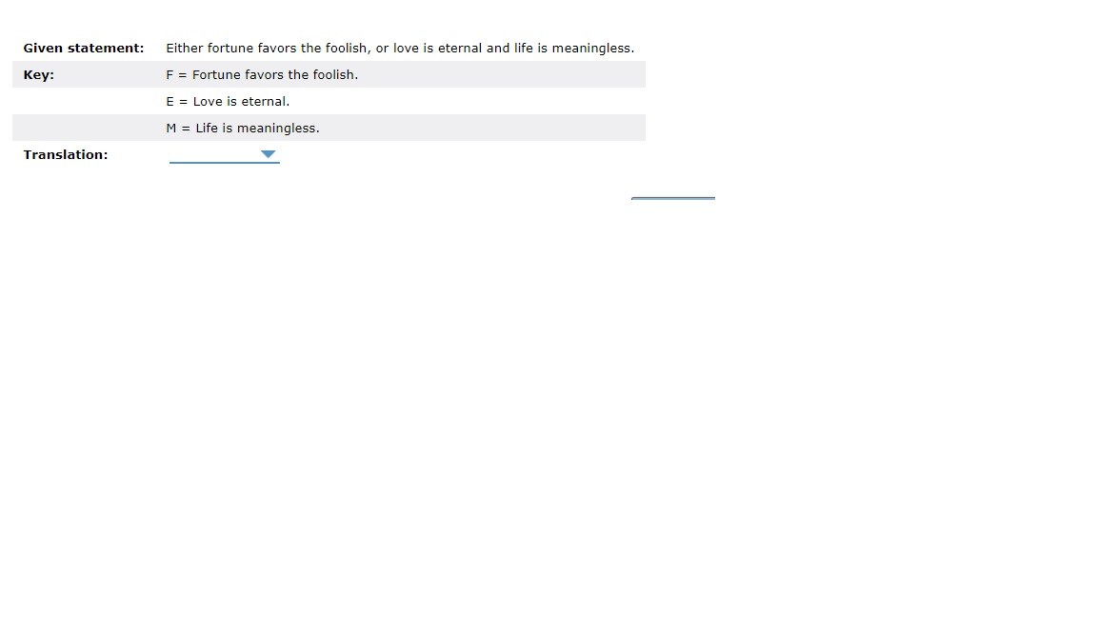Click the "Translation:" label
1097x617 pixels.
tap(66, 154)
